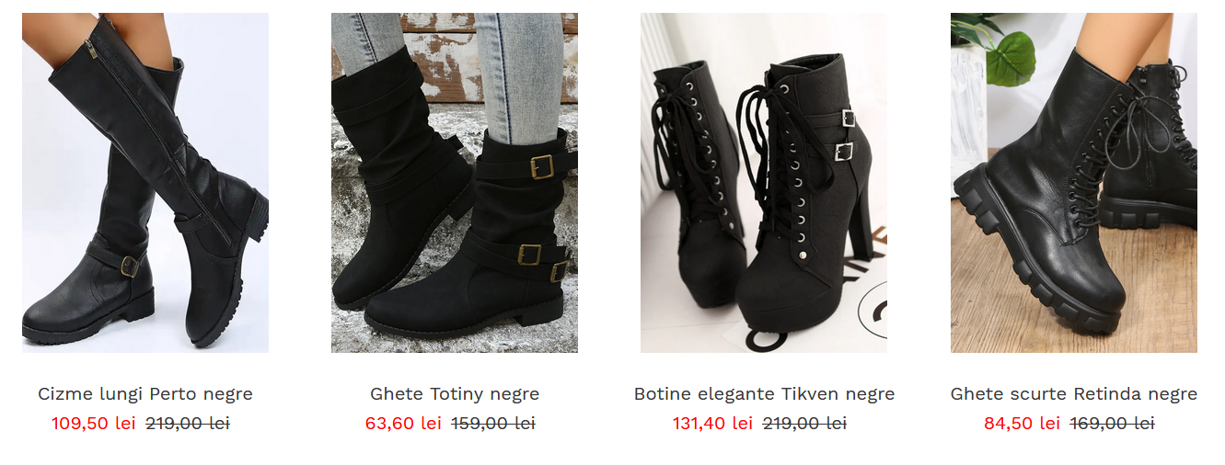Select the 84,50 lei discounted price
The height and width of the screenshot is (465, 1225).
point(1023,423)
